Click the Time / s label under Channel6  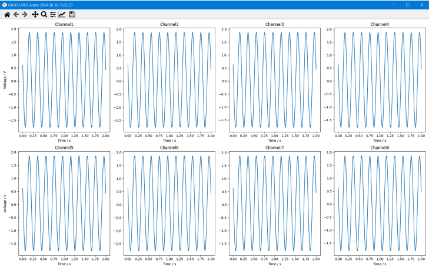(169, 264)
